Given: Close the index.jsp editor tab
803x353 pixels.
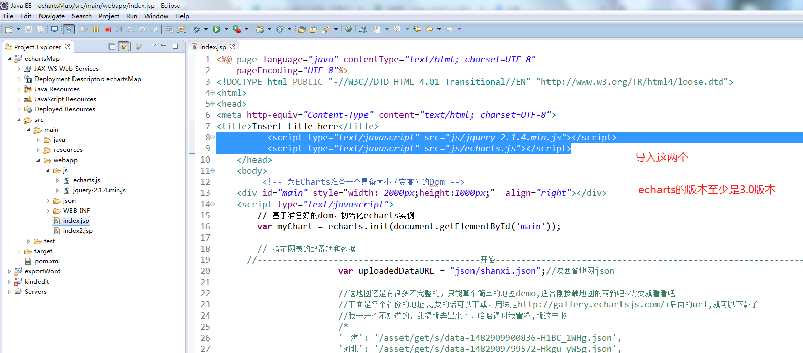Looking at the screenshot, I should tap(232, 47).
